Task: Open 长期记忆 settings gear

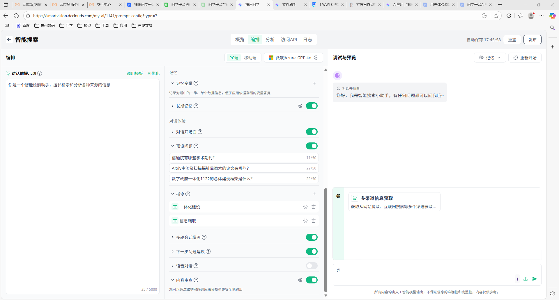Action: tap(300, 106)
